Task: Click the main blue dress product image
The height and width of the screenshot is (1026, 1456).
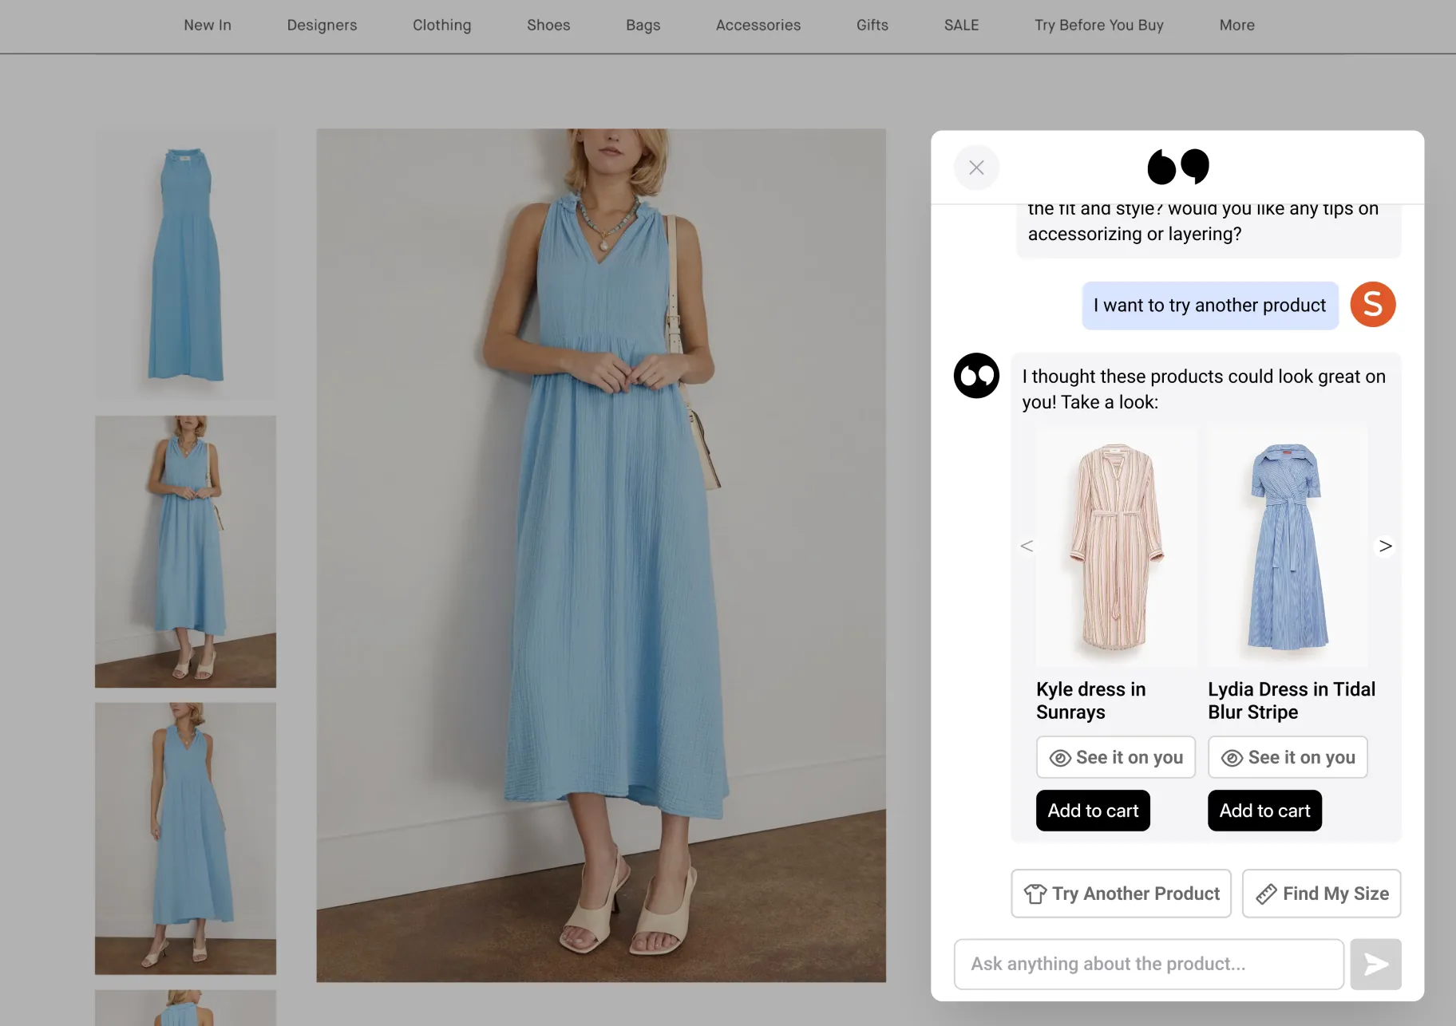Action: (601, 555)
